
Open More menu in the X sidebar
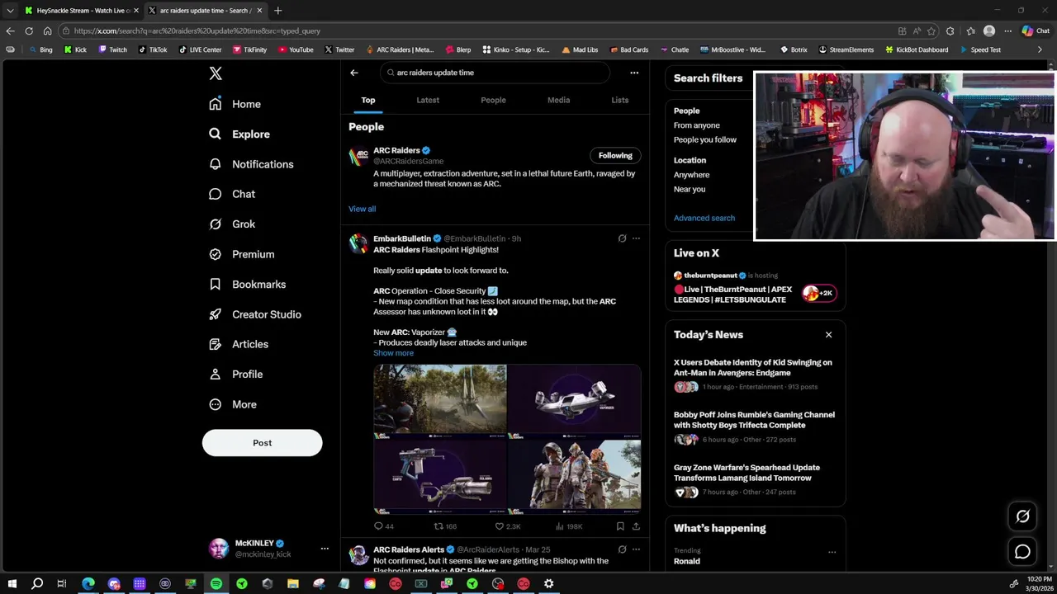click(233, 404)
